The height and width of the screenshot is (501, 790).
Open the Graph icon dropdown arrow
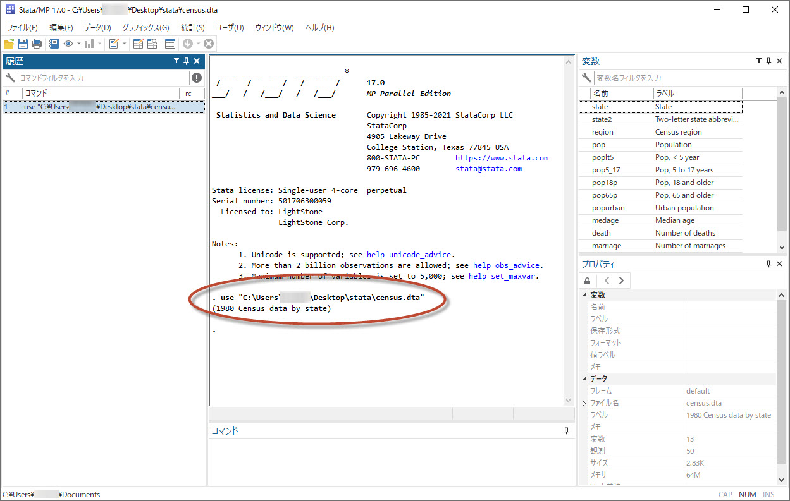[99, 44]
